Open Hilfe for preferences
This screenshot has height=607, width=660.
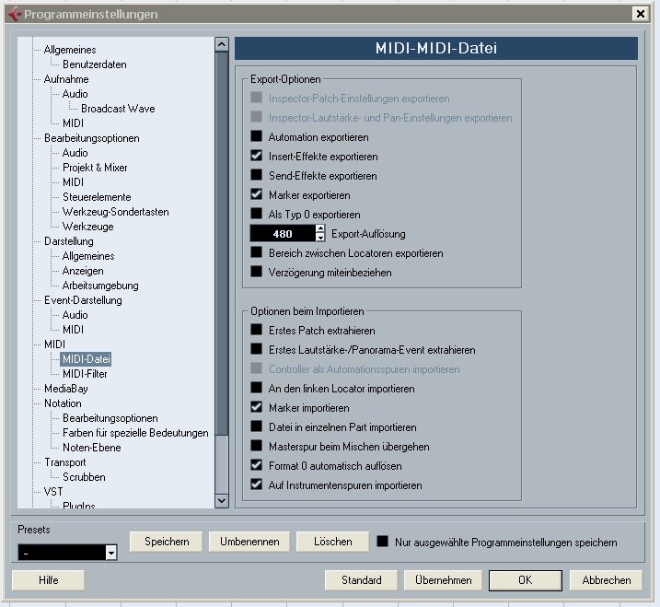pyautogui.click(x=49, y=580)
